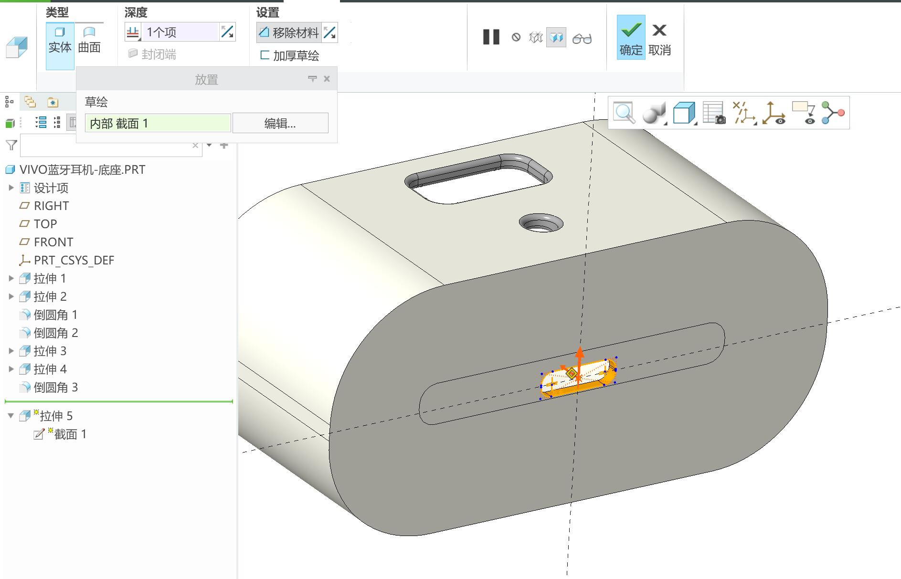901x579 pixels.
Task: Toggle the attached preview mode icon
Action: pos(556,37)
